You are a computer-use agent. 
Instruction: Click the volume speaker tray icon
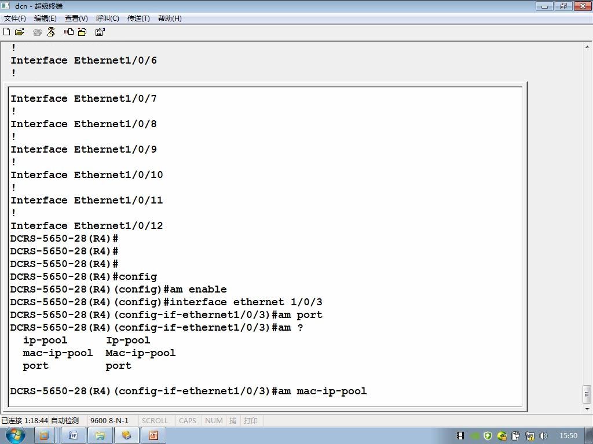point(543,436)
